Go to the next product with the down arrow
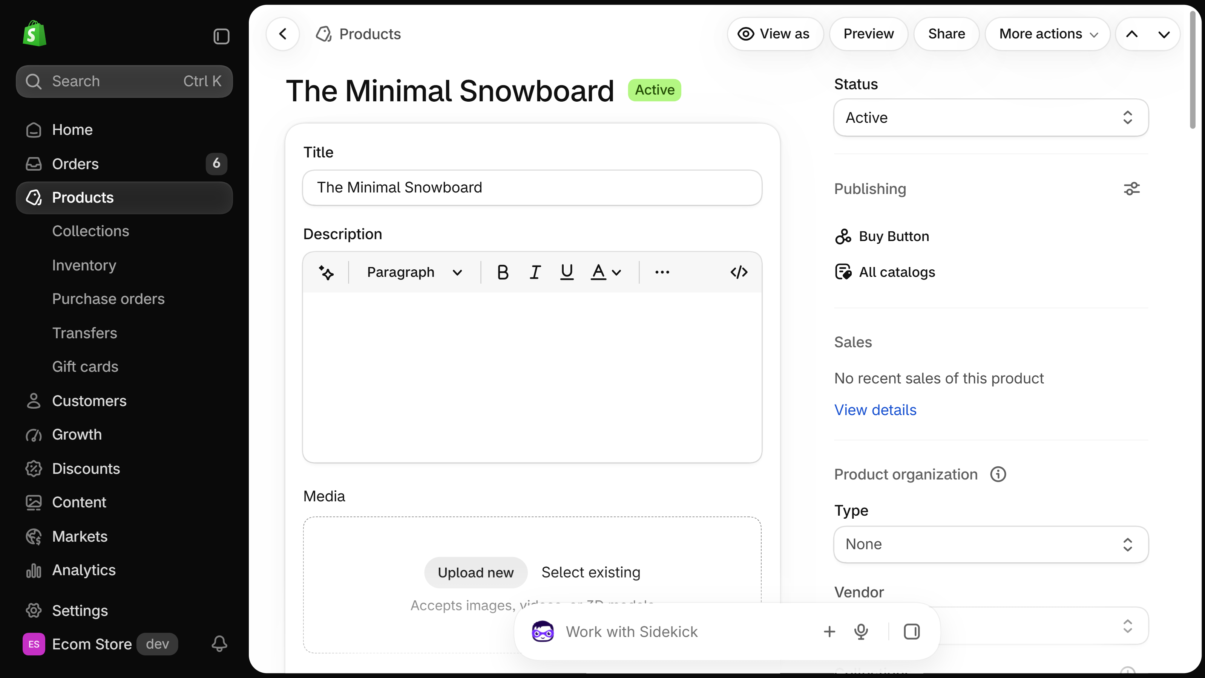This screenshot has height=678, width=1205. point(1164,34)
